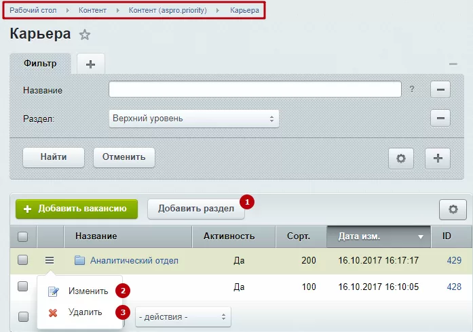Expand the '- действия -' dropdown

(x=183, y=316)
